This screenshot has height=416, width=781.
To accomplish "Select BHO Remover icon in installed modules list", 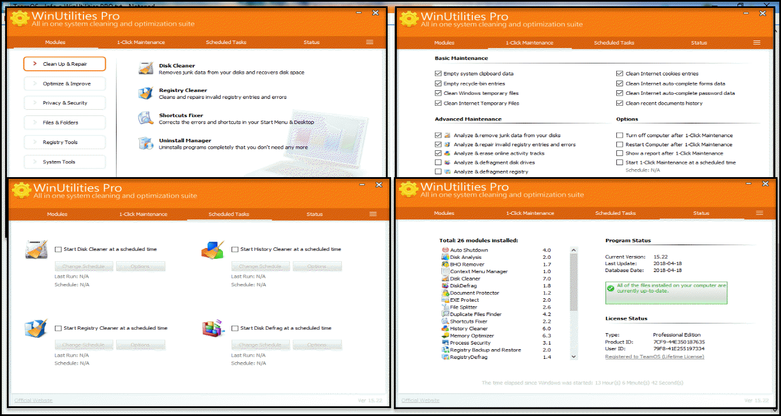I will (445, 265).
